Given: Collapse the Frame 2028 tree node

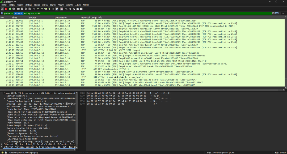Looking at the screenshot, I should coord(2,93).
